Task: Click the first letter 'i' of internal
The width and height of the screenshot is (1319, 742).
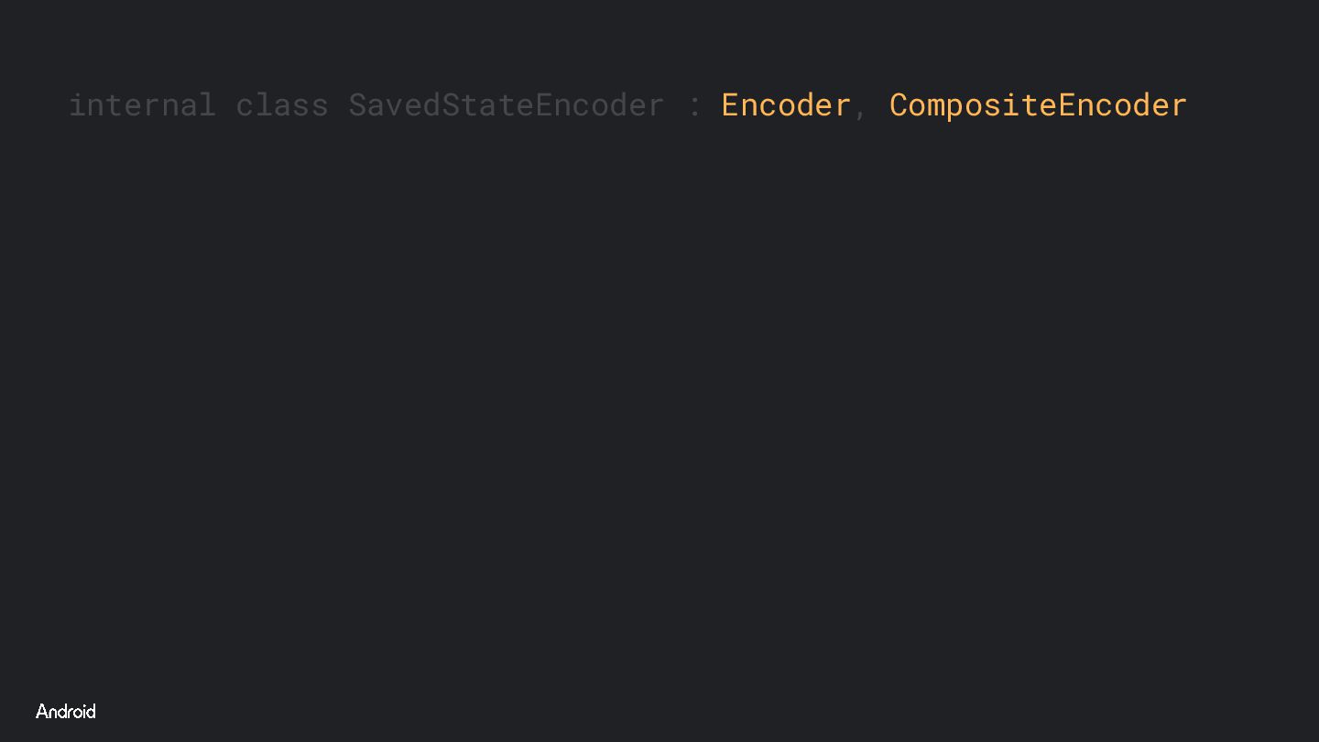Action: tap(77, 105)
